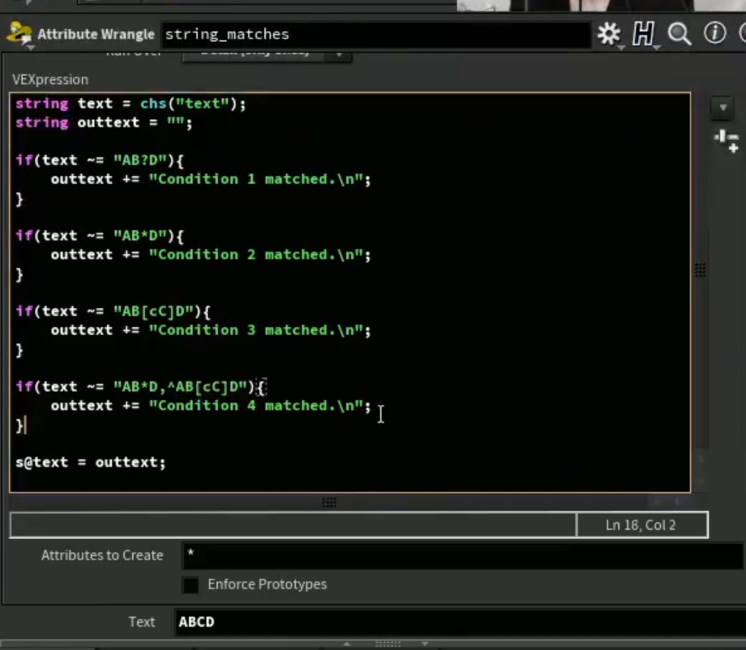Click the Attribute Wrangle node icon
The height and width of the screenshot is (650, 746).
[19, 34]
